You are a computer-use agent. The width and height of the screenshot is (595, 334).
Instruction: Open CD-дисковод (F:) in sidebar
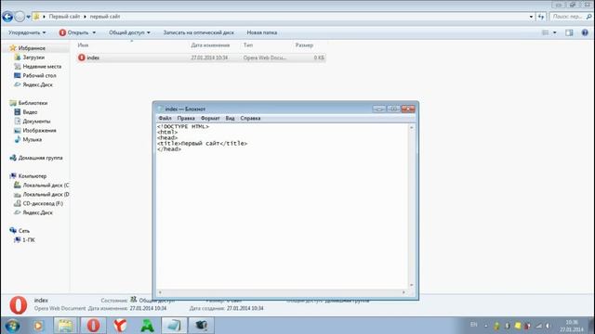(x=43, y=203)
